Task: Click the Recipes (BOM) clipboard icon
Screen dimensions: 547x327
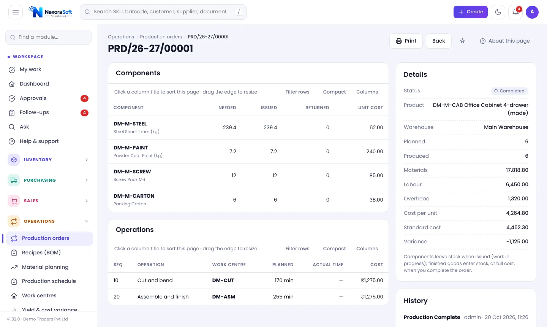Action: tap(14, 253)
